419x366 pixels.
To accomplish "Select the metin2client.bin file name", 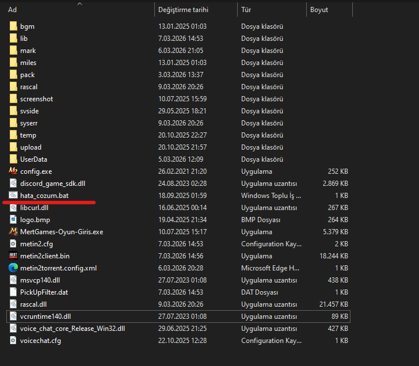I will pyautogui.click(x=45, y=256).
